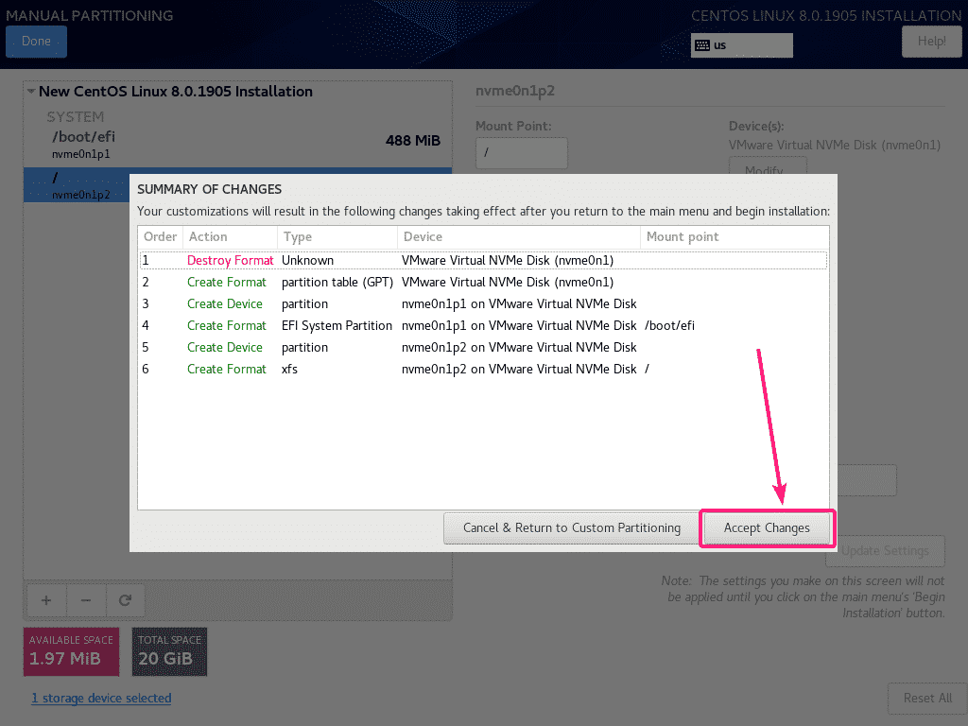Screen dimensions: 968x726
Task: Sort by the Type column header
Action: (x=337, y=237)
